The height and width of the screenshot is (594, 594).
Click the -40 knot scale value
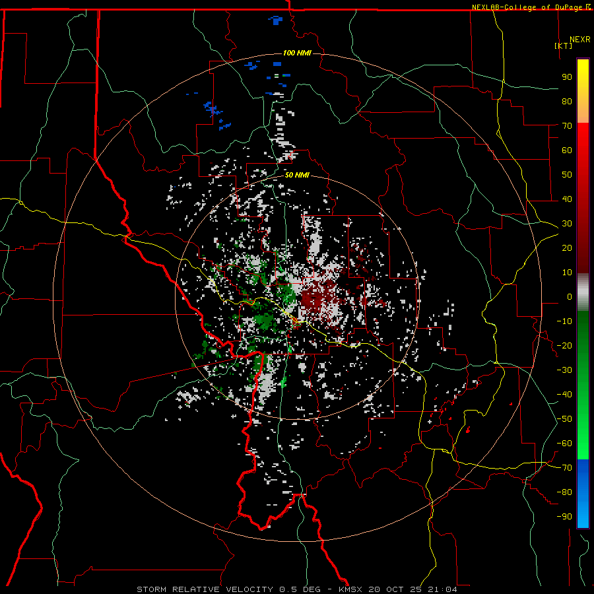tap(564, 395)
